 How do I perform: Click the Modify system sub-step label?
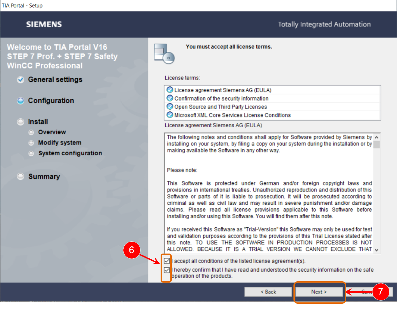pos(60,143)
